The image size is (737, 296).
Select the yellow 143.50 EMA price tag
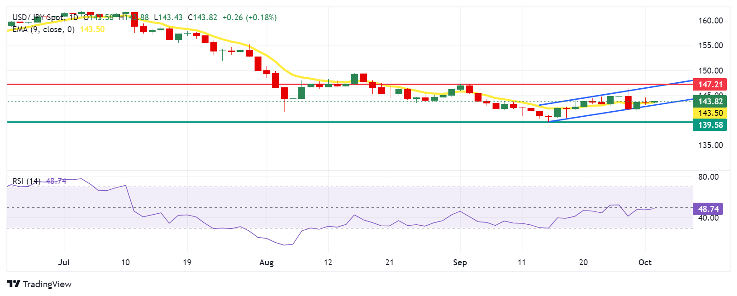coord(710,113)
